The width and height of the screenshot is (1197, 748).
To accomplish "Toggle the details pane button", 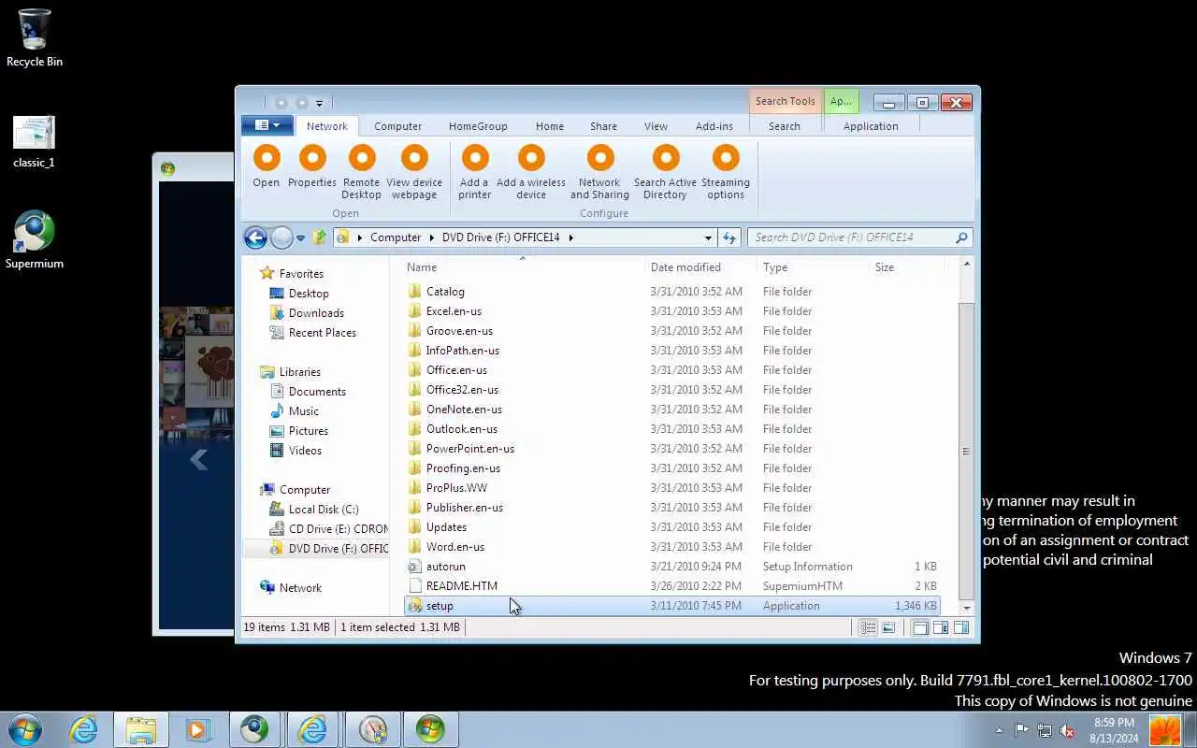I will point(941,628).
